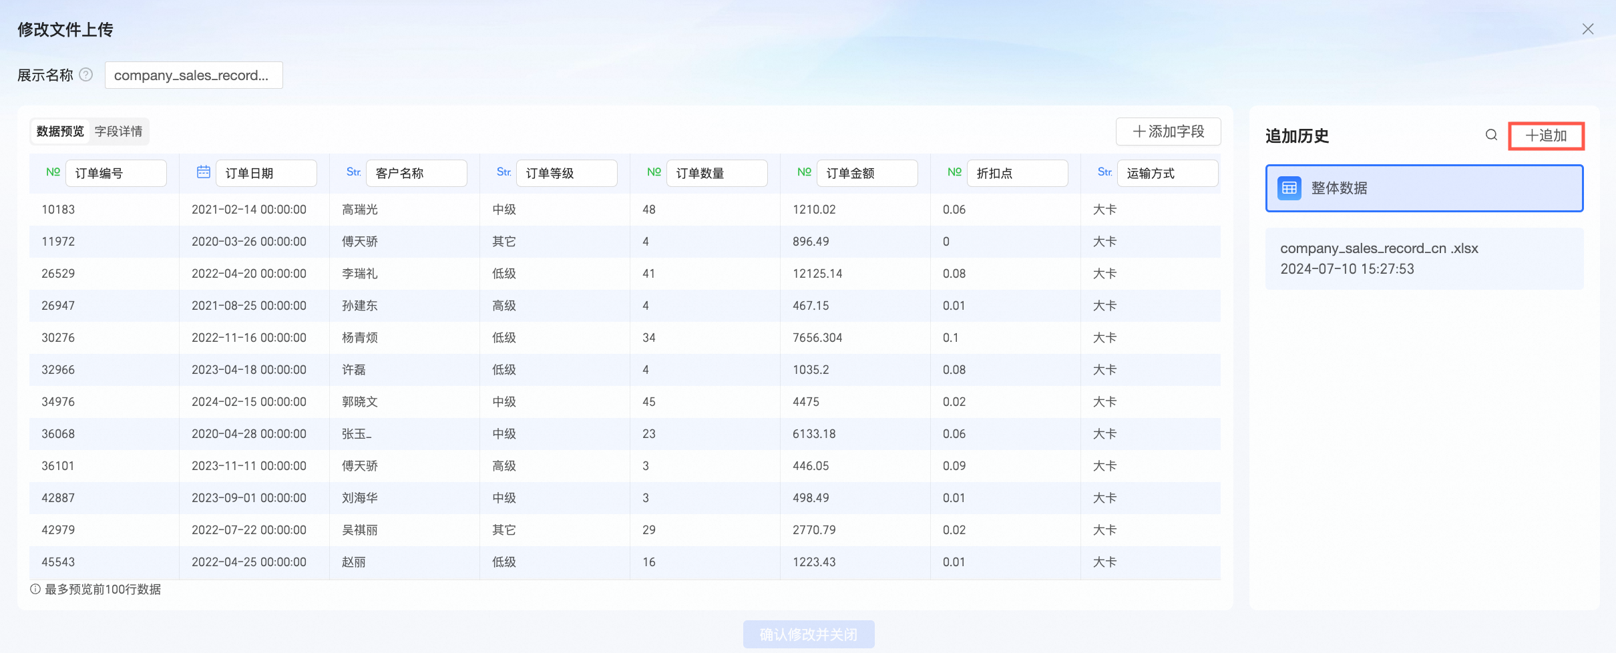The height and width of the screenshot is (653, 1616).
Task: Click customer name cell 李瑞礼
Action: pos(360,274)
